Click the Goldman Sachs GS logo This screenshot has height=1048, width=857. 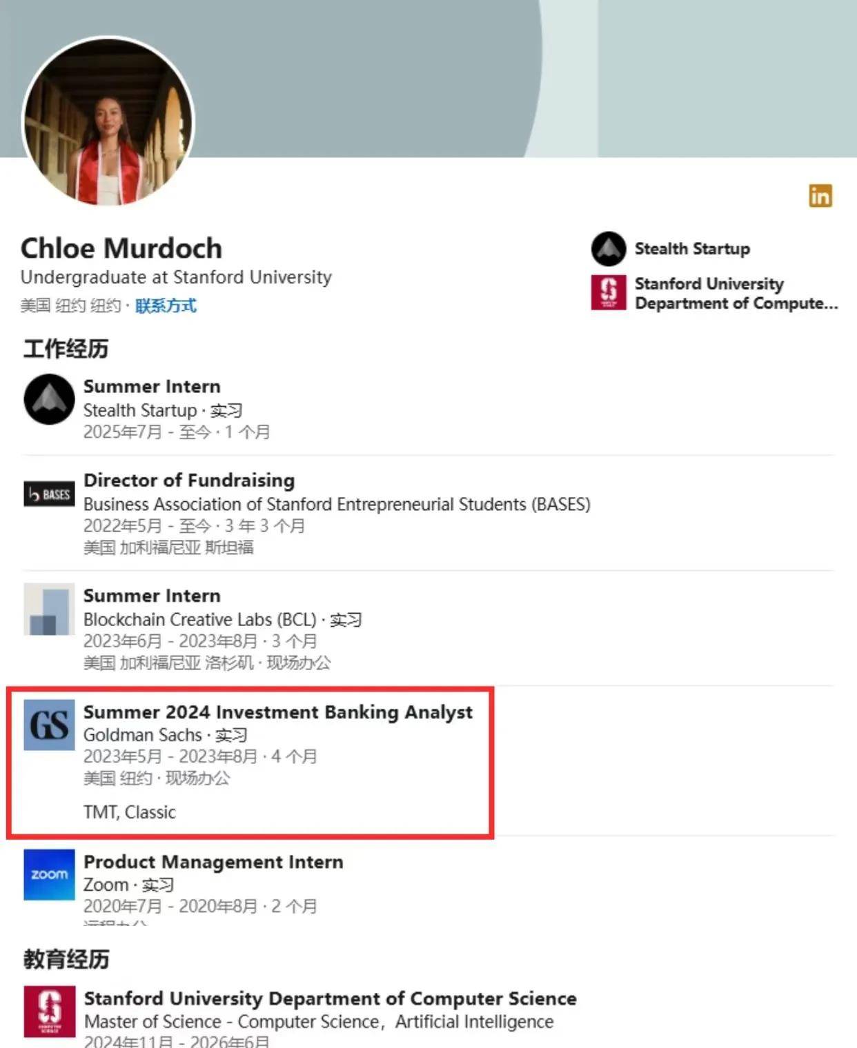click(x=49, y=725)
